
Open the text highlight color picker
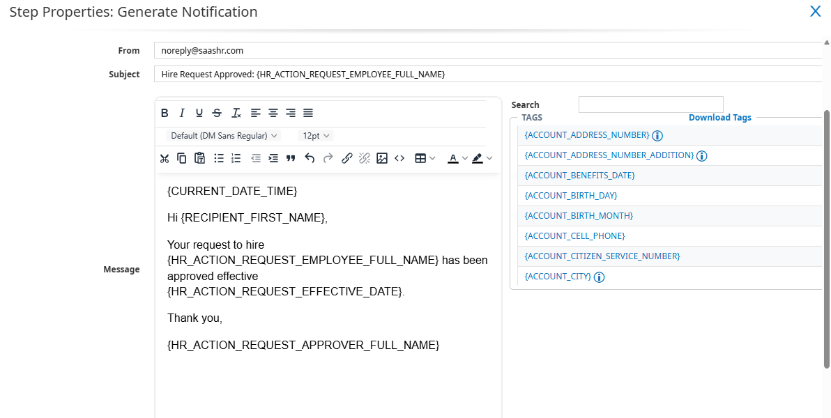[480, 158]
